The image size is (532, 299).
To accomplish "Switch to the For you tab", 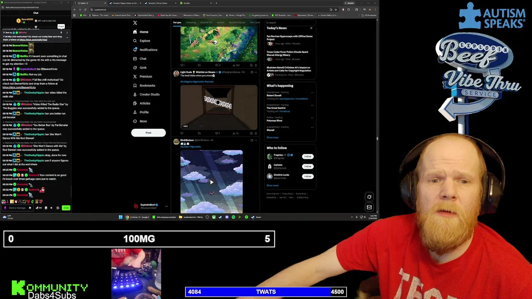I will 177,22.
